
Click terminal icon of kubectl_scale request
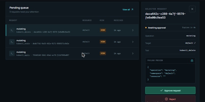click(x=12, y=42)
